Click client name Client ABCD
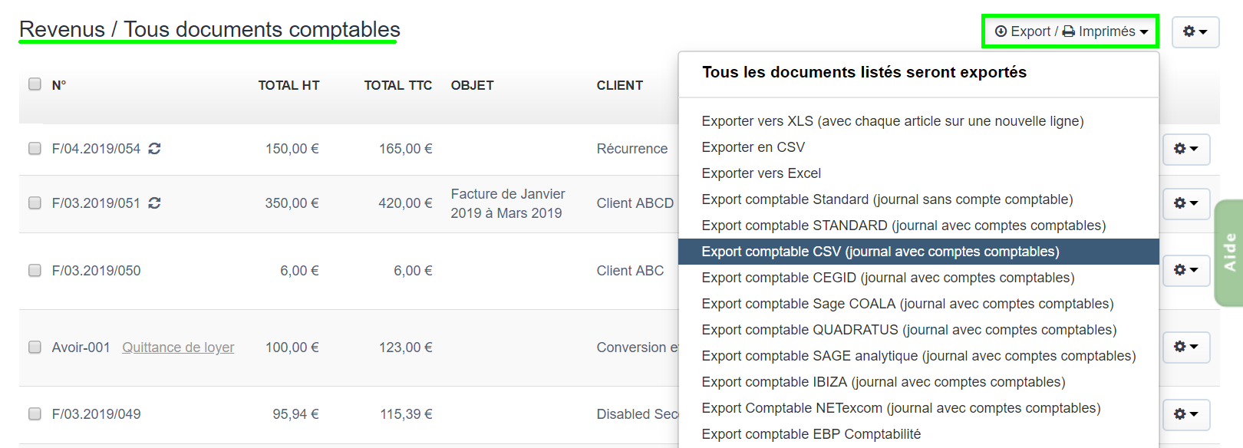Image resolution: width=1243 pixels, height=448 pixels. point(635,203)
